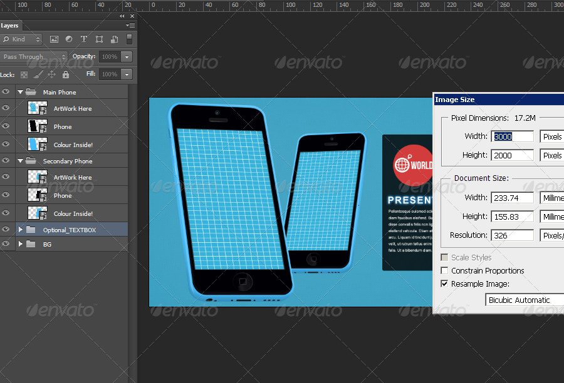Select the pixel layers filter icon
Image resolution: width=564 pixels, height=383 pixels.
55,39
